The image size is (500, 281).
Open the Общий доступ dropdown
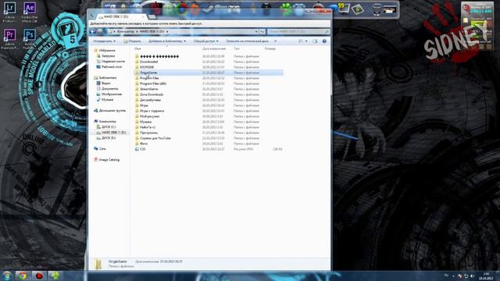click(206, 41)
